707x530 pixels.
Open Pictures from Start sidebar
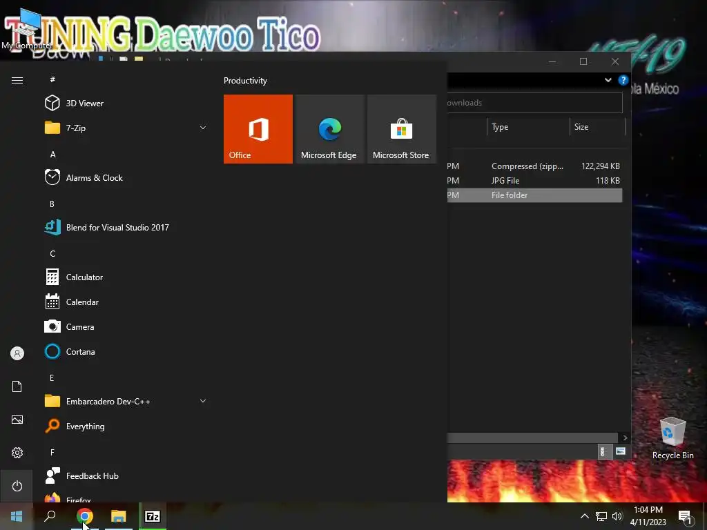click(x=17, y=420)
